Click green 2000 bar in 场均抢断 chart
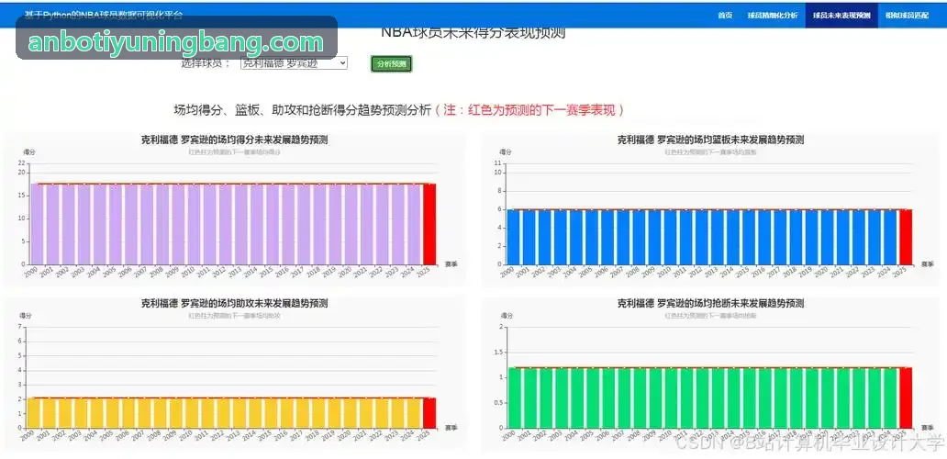Screen dimensions: 947x459 [x=515, y=398]
